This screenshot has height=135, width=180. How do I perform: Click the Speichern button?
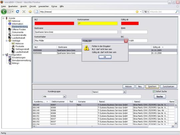click(152, 87)
